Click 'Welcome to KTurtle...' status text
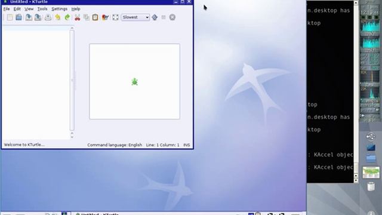 (x=24, y=145)
